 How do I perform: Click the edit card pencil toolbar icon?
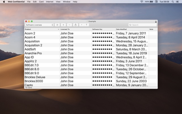click(x=57, y=25)
